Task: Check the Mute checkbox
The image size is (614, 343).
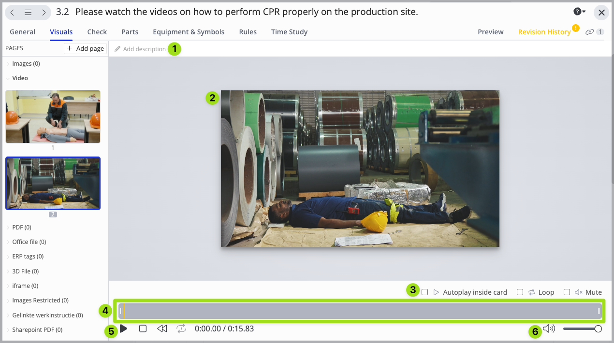Action: [x=567, y=292]
